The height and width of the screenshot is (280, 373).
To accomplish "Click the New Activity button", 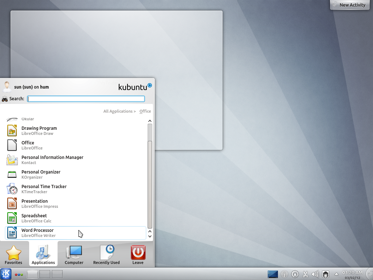I will pos(349,5).
